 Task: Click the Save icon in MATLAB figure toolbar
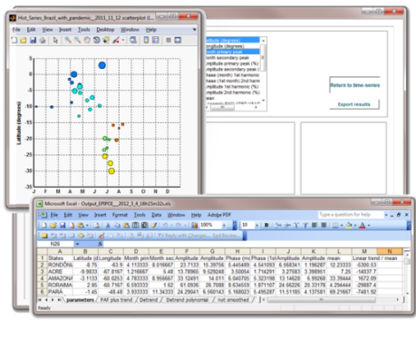point(33,40)
